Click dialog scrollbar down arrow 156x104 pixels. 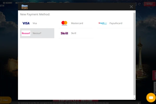(x=134, y=99)
